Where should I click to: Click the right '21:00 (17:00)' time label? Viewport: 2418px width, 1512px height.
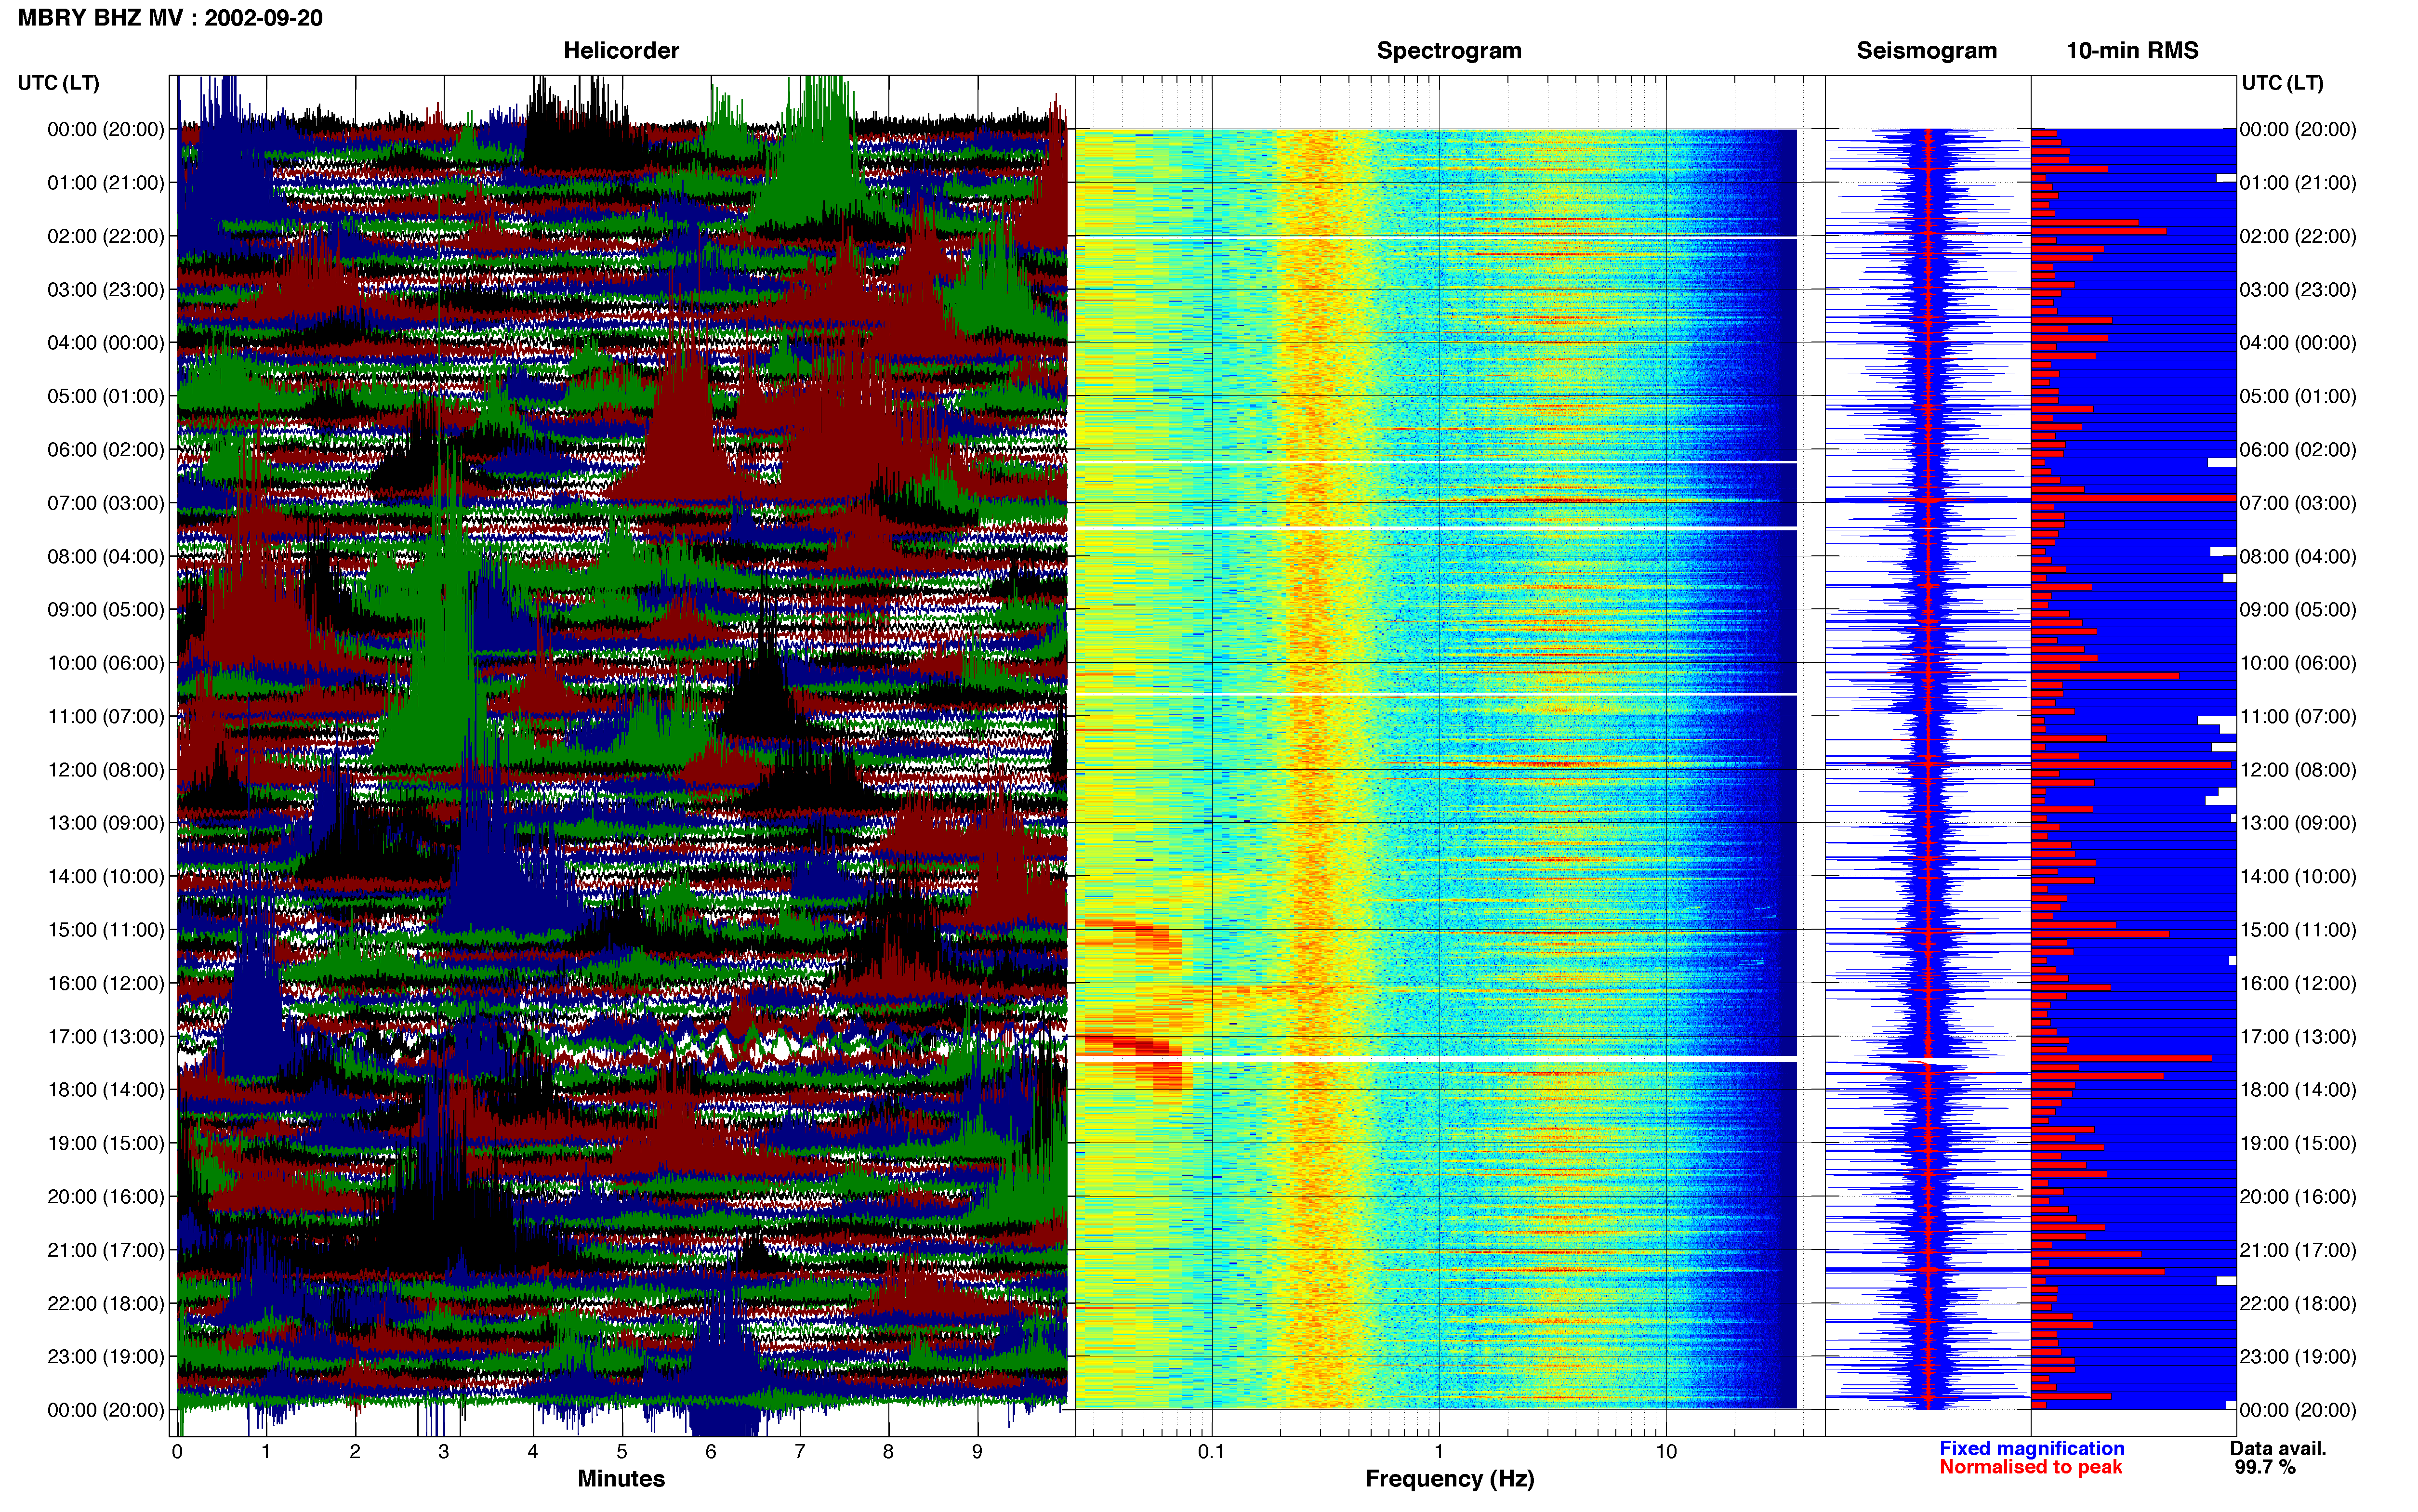pos(2298,1250)
